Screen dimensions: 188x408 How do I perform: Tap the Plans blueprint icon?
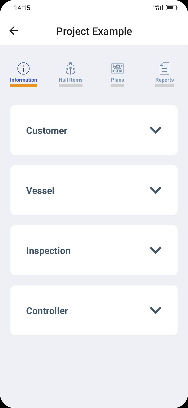click(118, 68)
